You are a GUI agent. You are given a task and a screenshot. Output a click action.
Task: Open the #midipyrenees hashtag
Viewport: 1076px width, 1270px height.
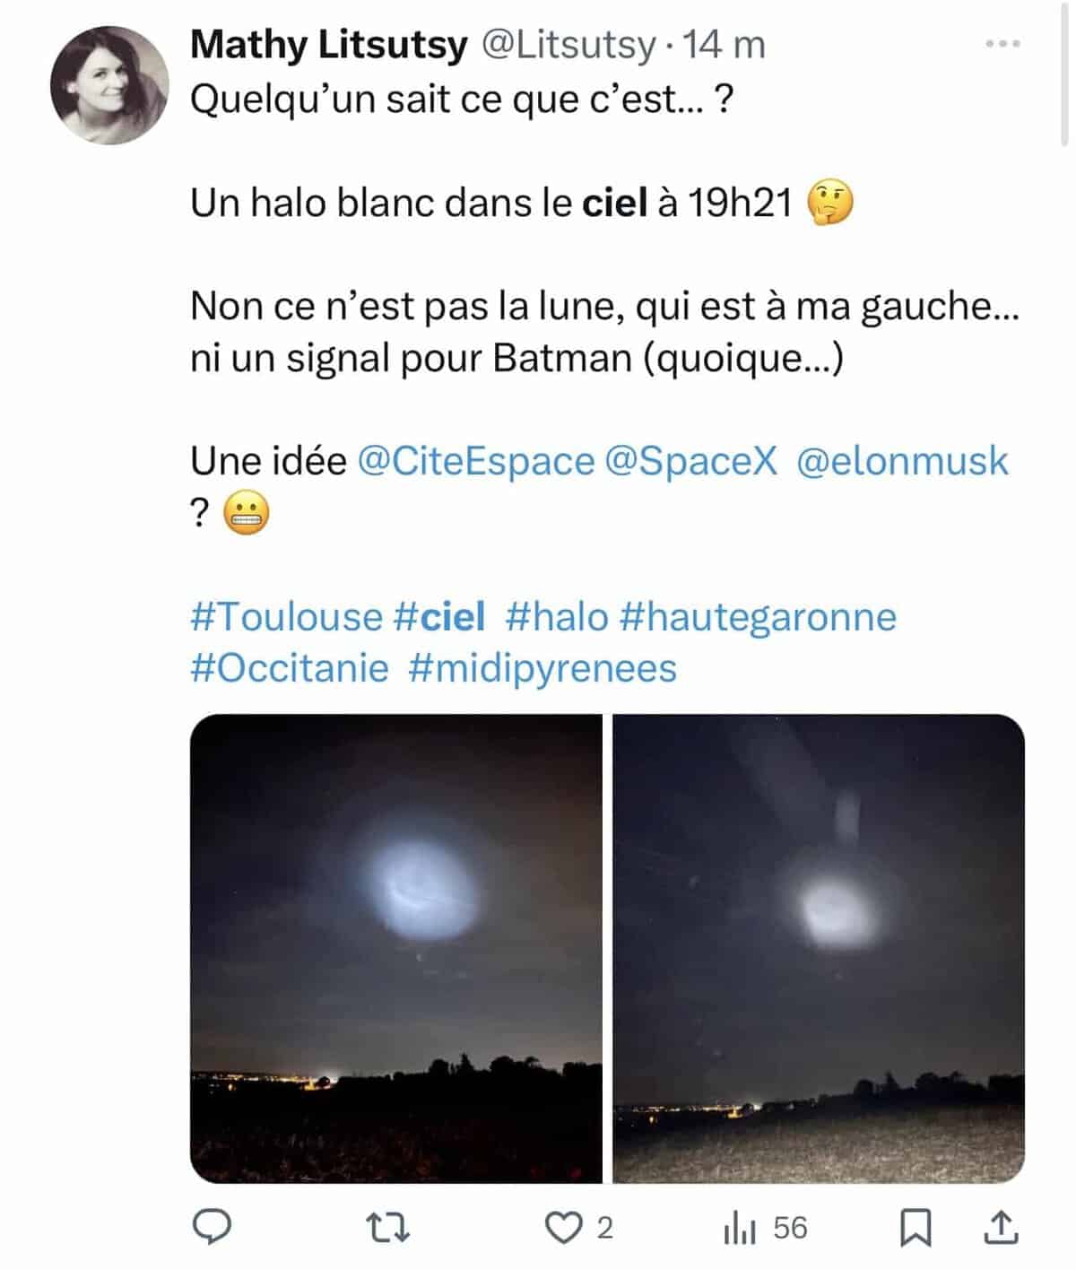(542, 668)
